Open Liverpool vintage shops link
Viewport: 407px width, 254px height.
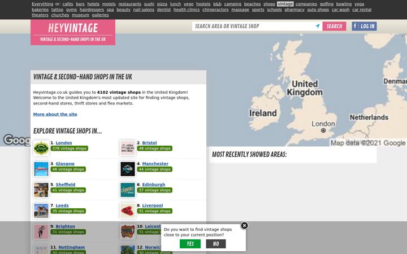(153, 205)
